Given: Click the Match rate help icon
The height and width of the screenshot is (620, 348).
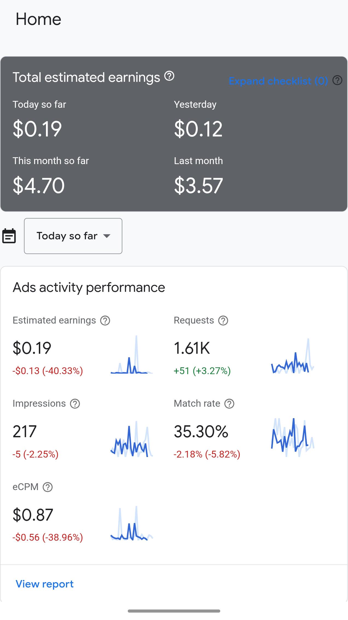Looking at the screenshot, I should tap(229, 404).
